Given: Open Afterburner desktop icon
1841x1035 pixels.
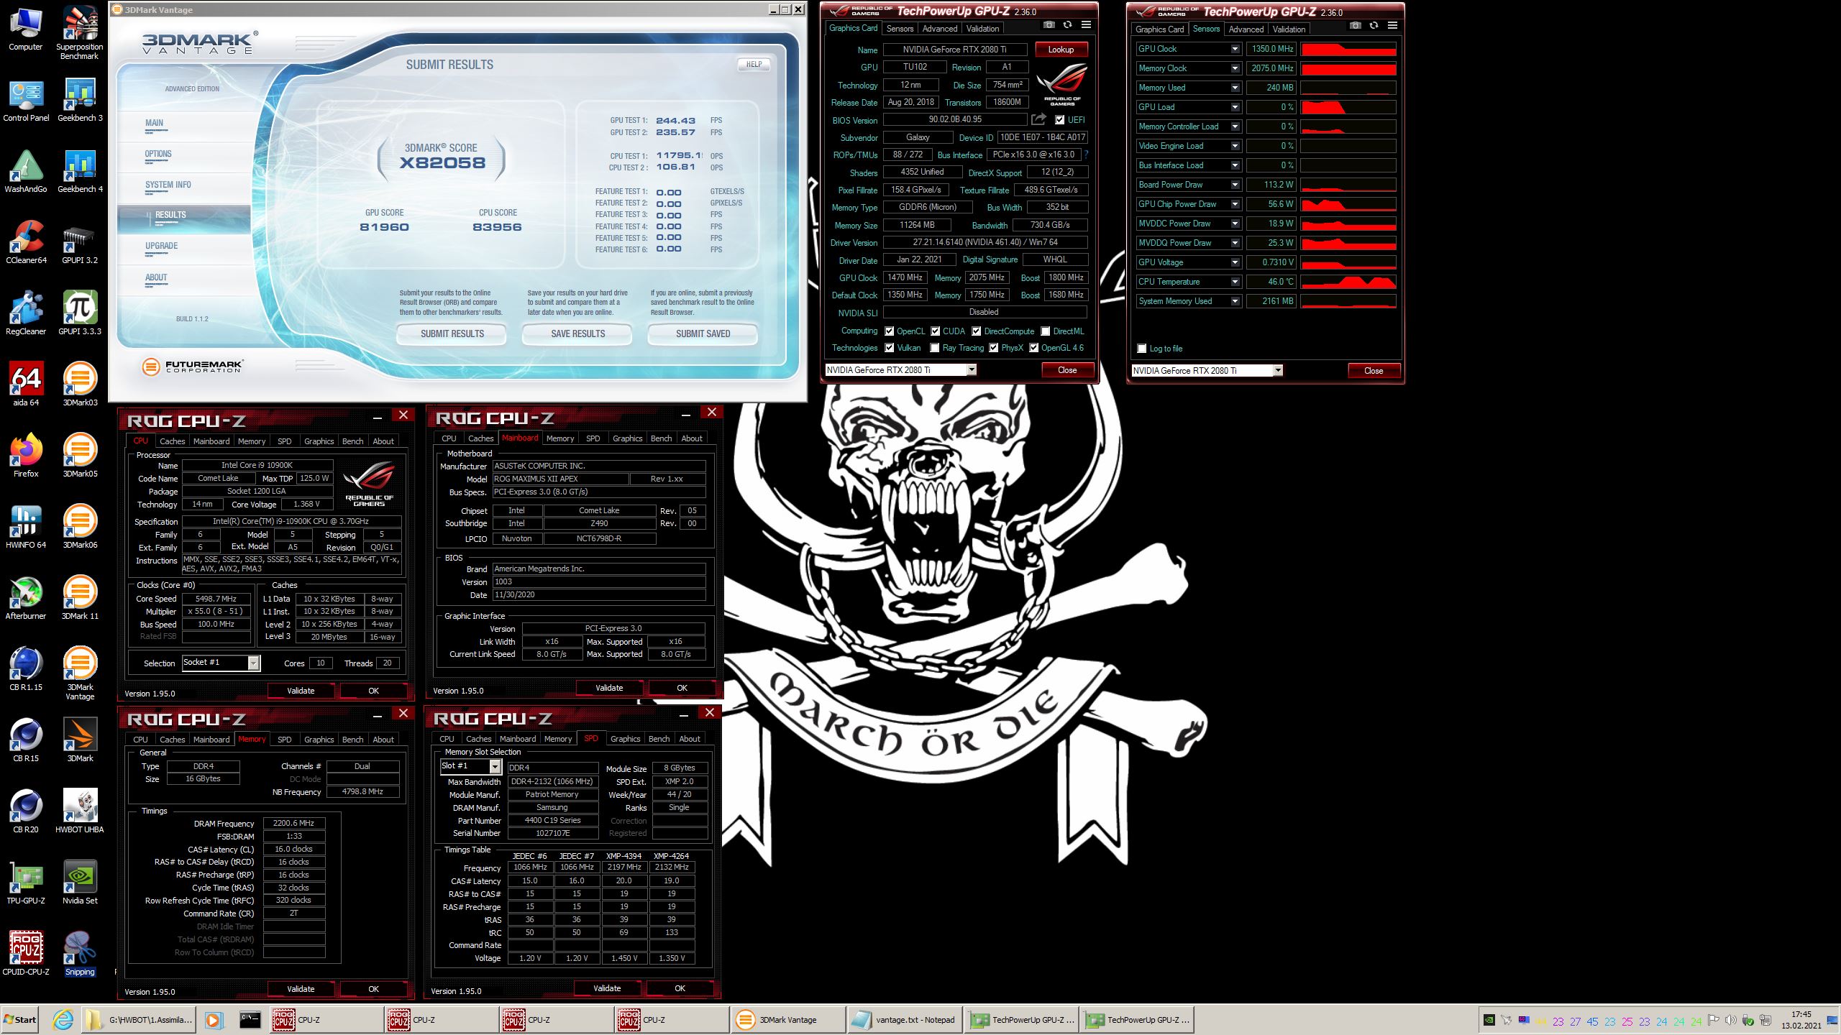Looking at the screenshot, I should [x=26, y=598].
